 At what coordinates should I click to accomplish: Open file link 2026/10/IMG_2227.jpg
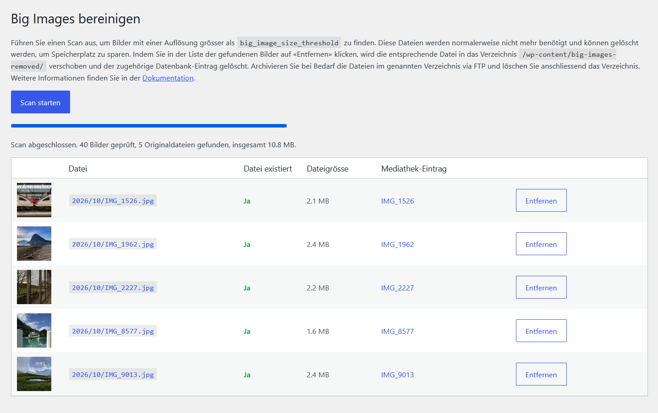(x=113, y=288)
